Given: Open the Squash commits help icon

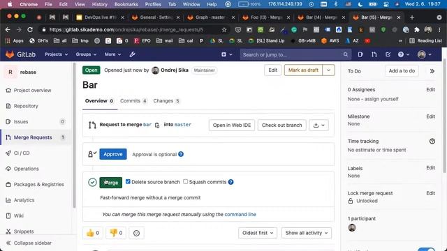Looking at the screenshot, I should [x=231, y=182].
